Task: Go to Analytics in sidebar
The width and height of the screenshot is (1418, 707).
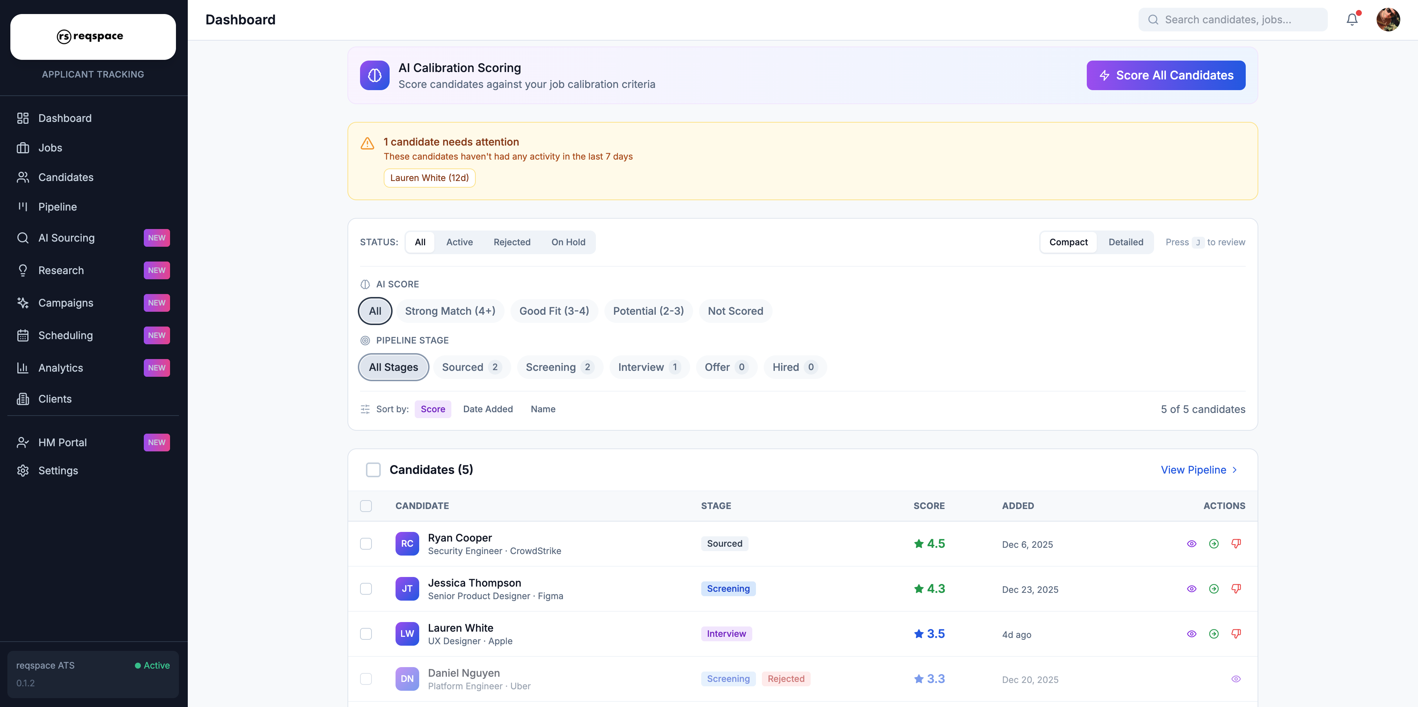Action: click(x=61, y=368)
